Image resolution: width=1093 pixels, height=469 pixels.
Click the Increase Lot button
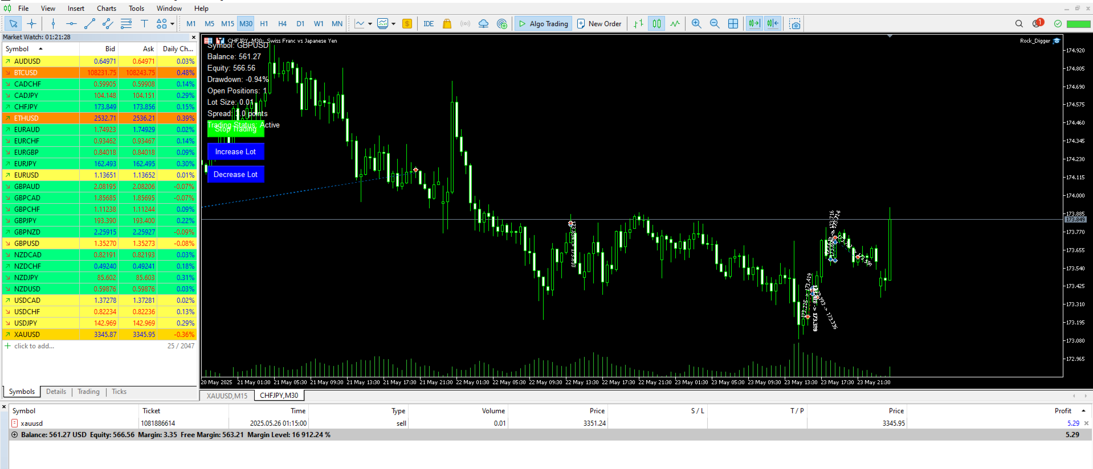point(235,151)
